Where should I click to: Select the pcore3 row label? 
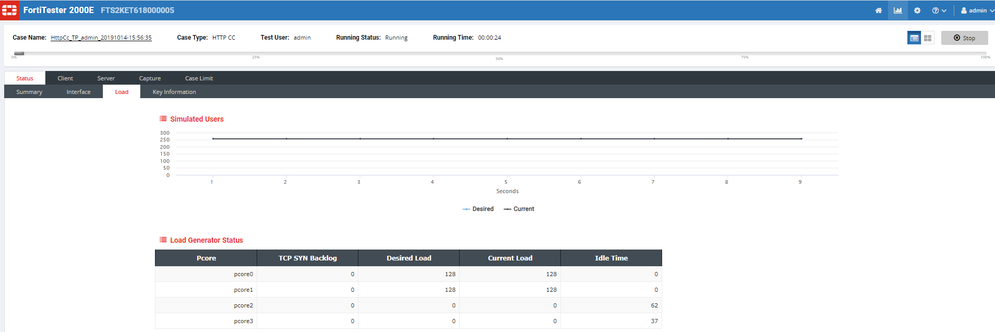(x=243, y=321)
